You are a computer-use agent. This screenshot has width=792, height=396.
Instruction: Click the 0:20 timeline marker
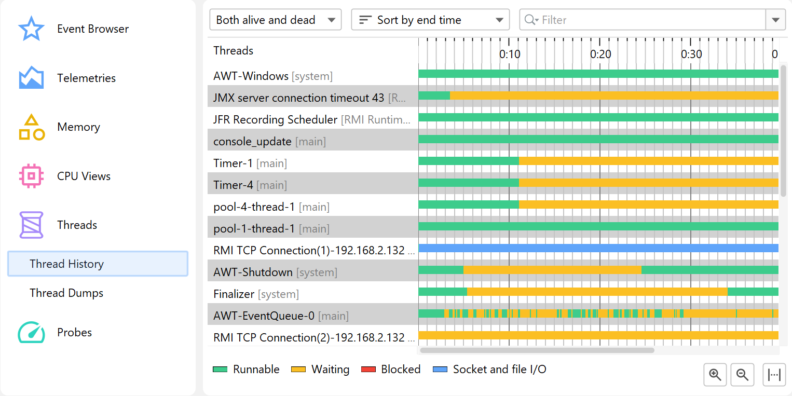tap(600, 54)
